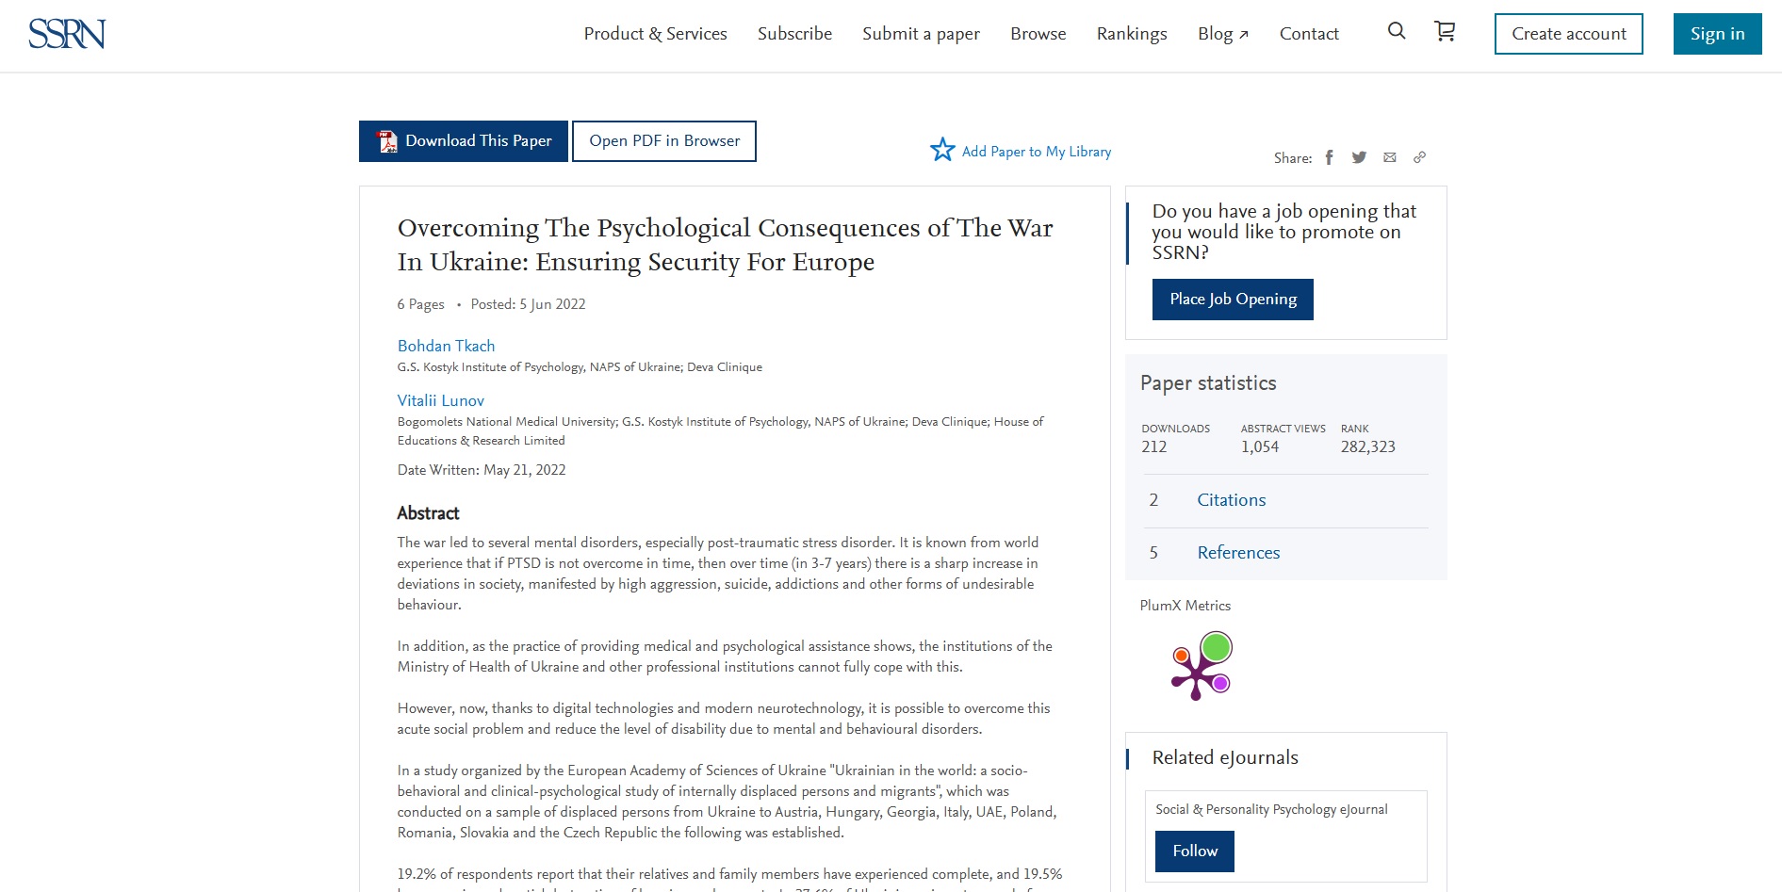
Task: Sign in to SSRN
Action: click(x=1717, y=34)
